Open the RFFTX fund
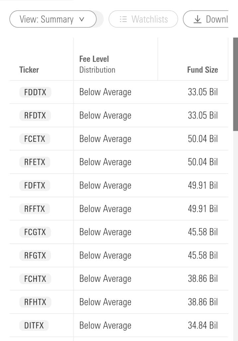The height and width of the screenshot is (341, 238). click(x=35, y=209)
